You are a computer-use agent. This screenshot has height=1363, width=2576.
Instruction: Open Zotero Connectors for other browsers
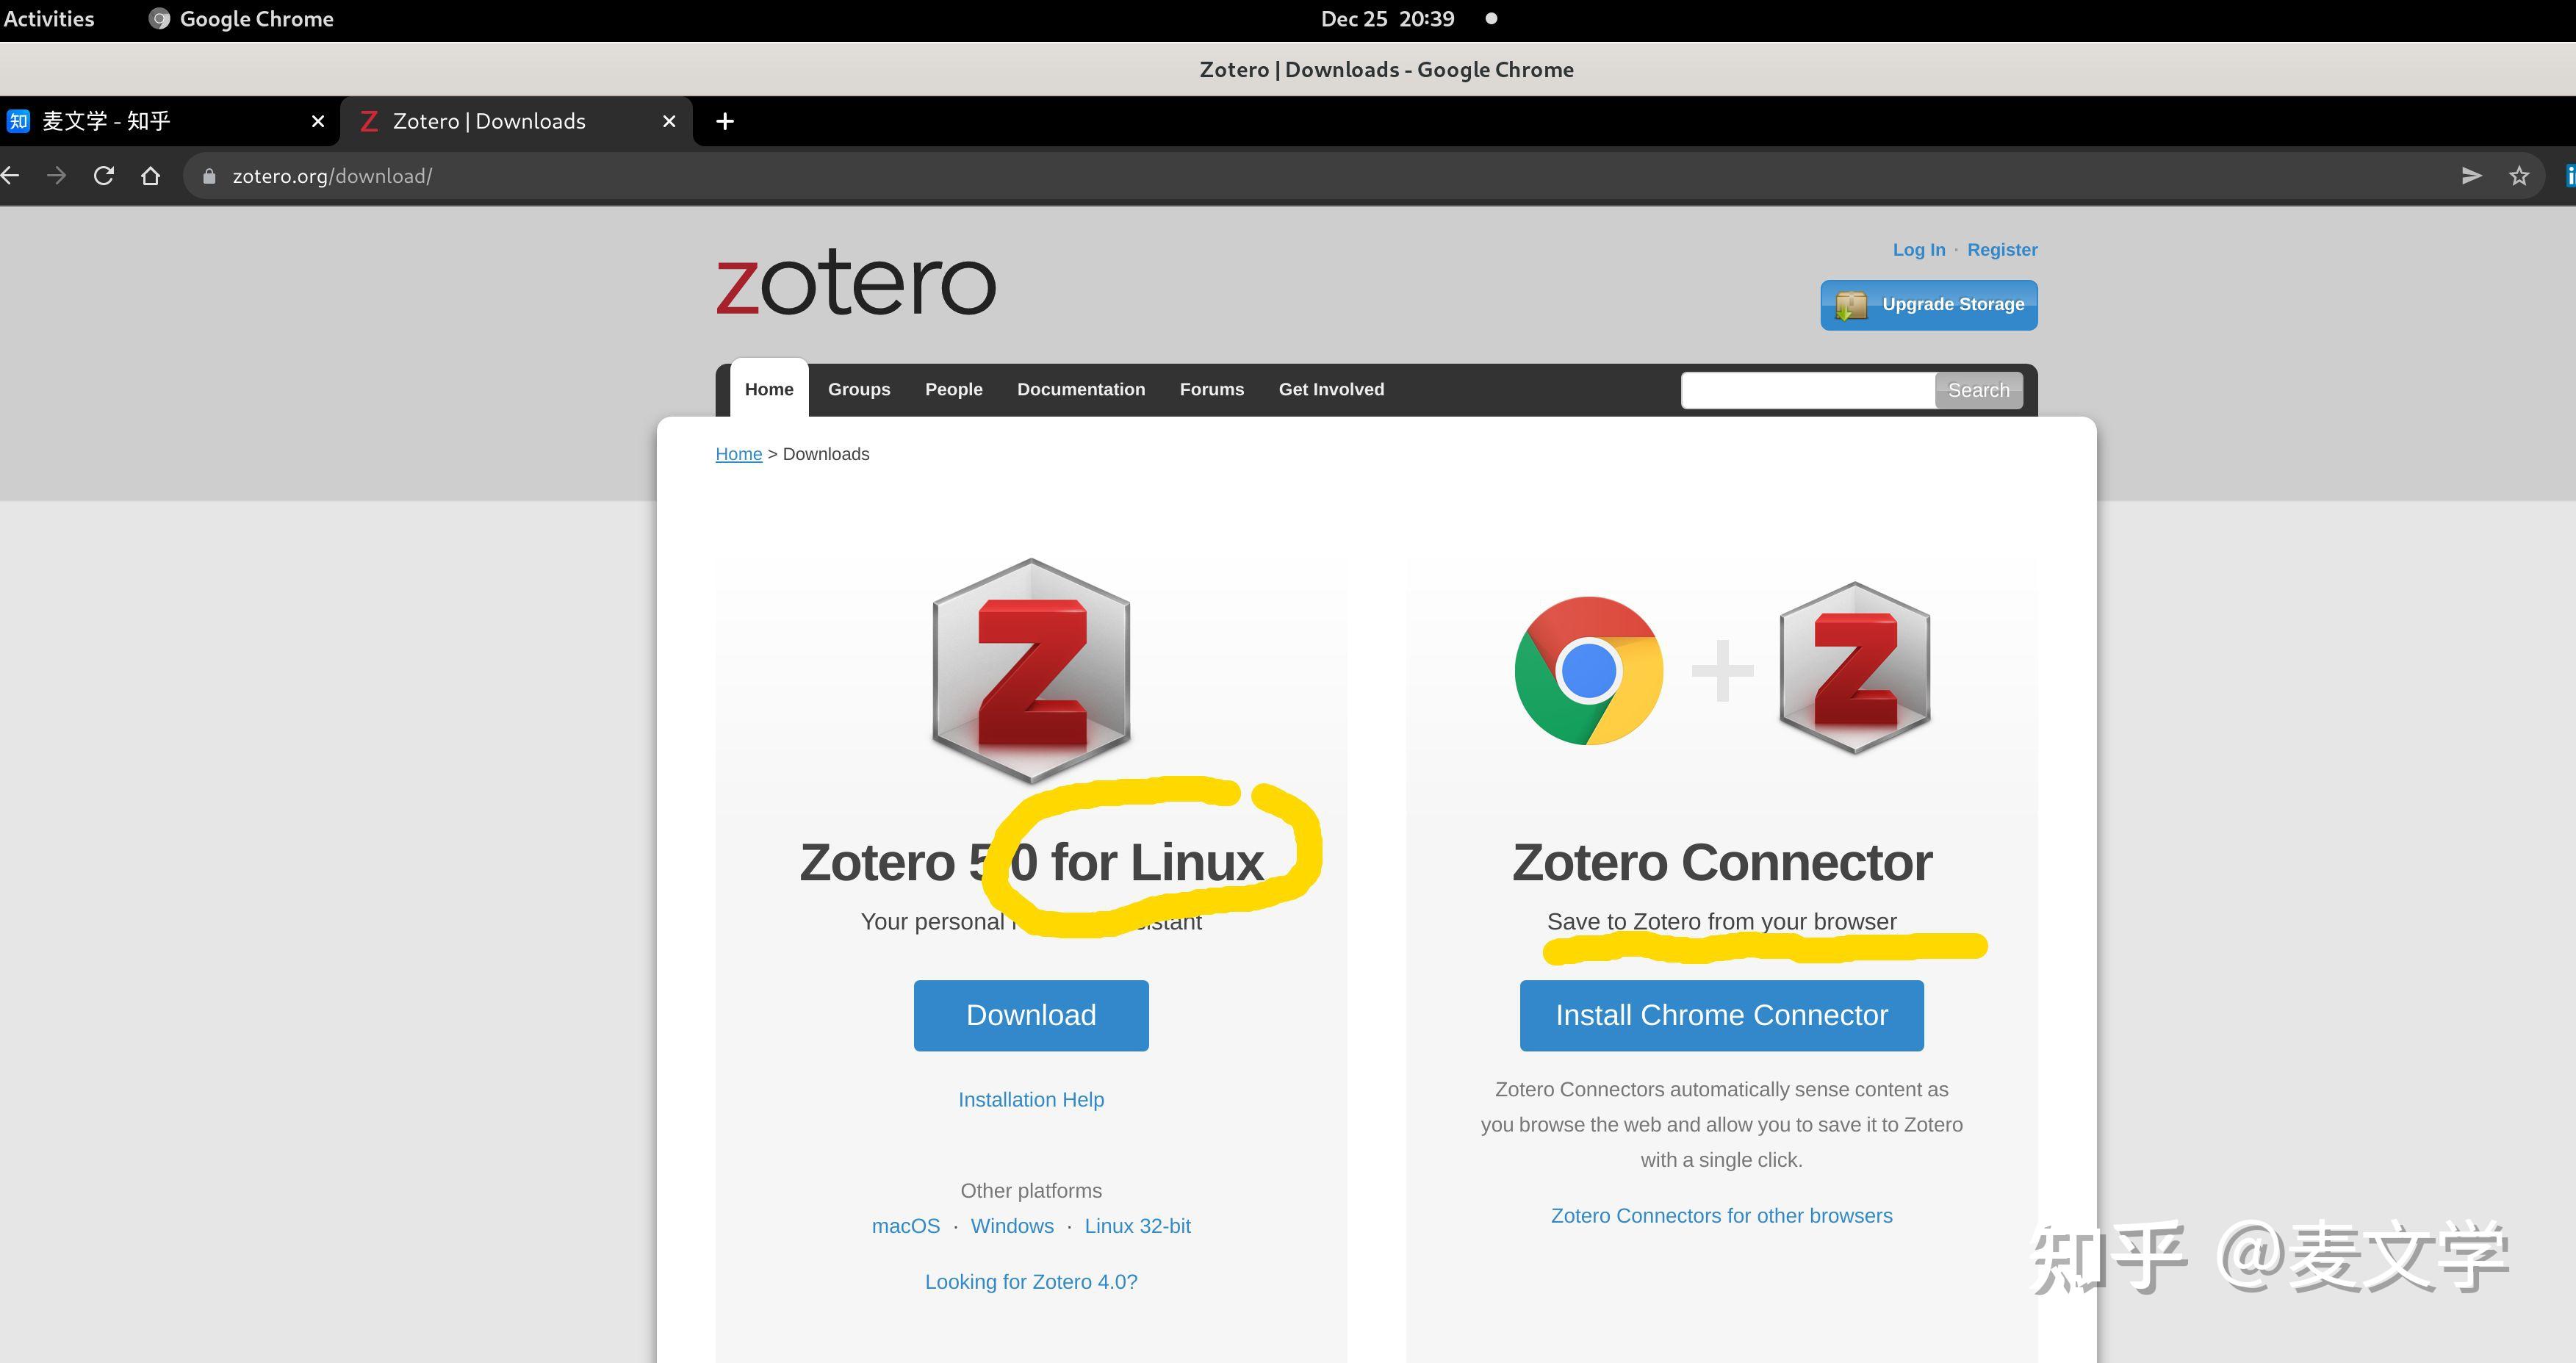(1721, 1215)
